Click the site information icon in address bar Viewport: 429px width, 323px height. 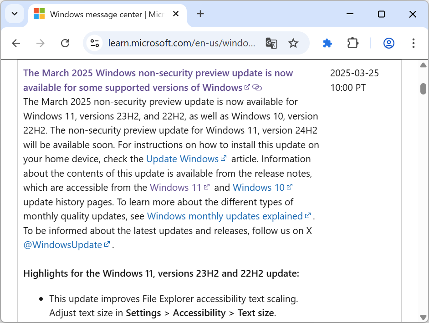(x=94, y=43)
